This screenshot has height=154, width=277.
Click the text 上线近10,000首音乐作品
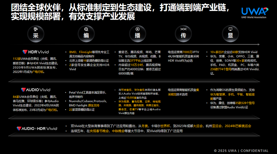[133, 98]
